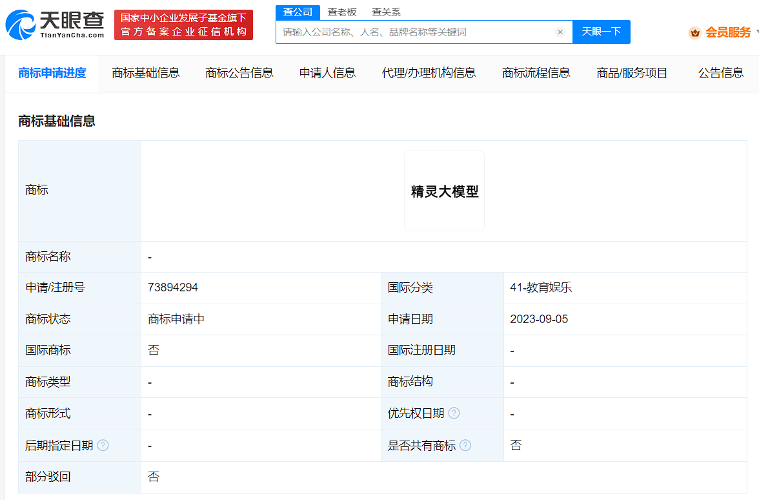This screenshot has width=759, height=500.
Task: Clear the search box via the × icon
Action: tap(560, 31)
